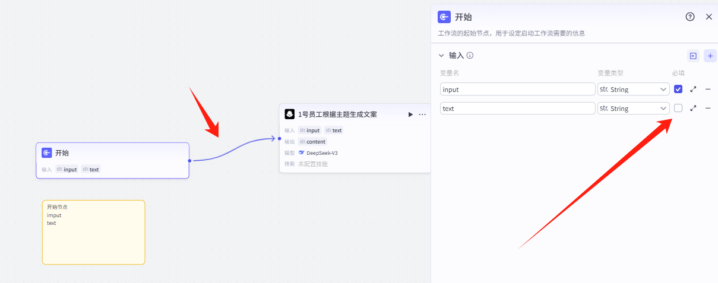Click the text variable name field
718x283 pixels.
pyautogui.click(x=517, y=109)
